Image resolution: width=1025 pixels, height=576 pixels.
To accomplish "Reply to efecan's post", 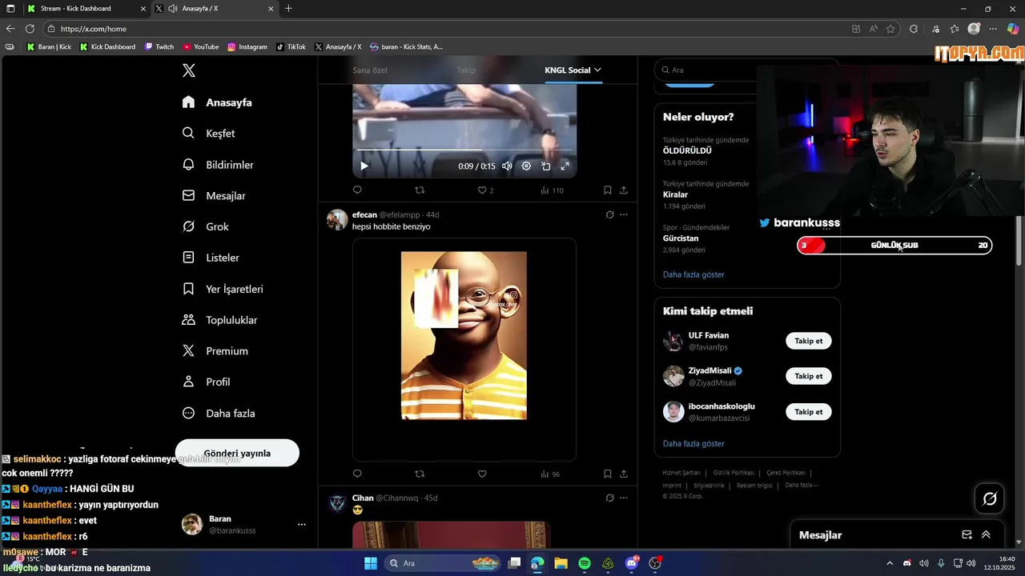I will pos(357,474).
